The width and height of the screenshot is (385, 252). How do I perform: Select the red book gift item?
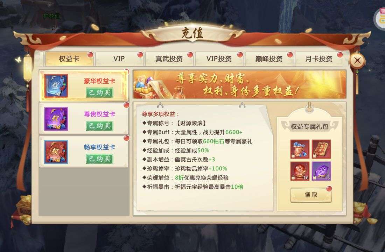pos(321,149)
